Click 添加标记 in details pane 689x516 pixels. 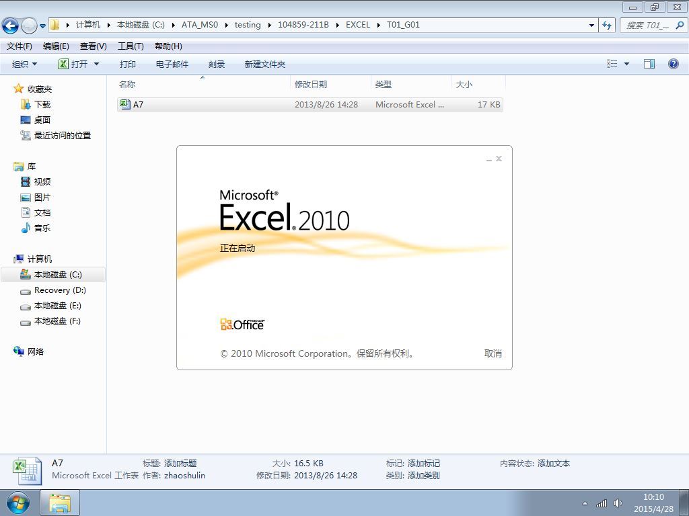(424, 464)
